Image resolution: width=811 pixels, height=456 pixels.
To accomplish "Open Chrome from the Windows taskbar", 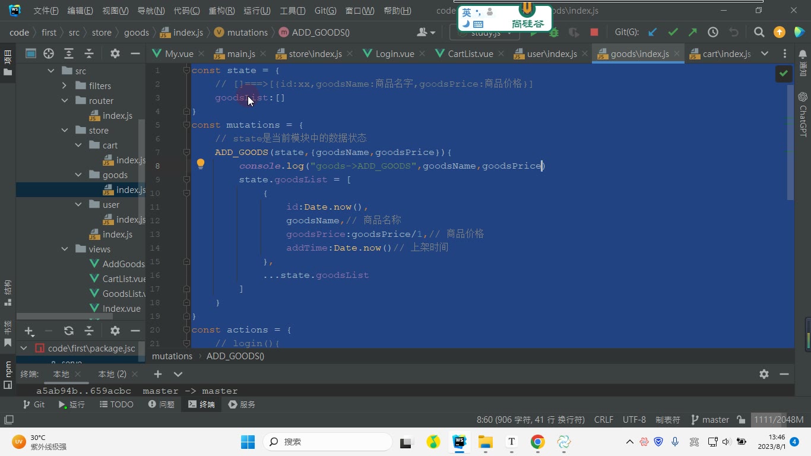I will 538,442.
